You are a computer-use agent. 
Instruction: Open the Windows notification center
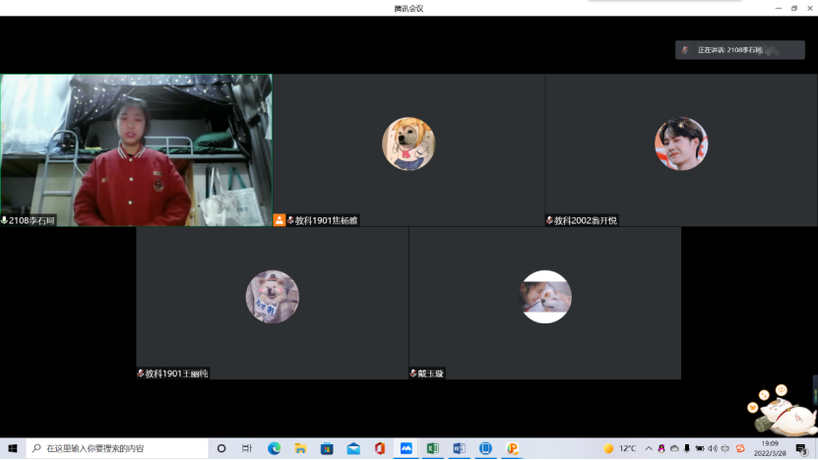click(x=800, y=448)
